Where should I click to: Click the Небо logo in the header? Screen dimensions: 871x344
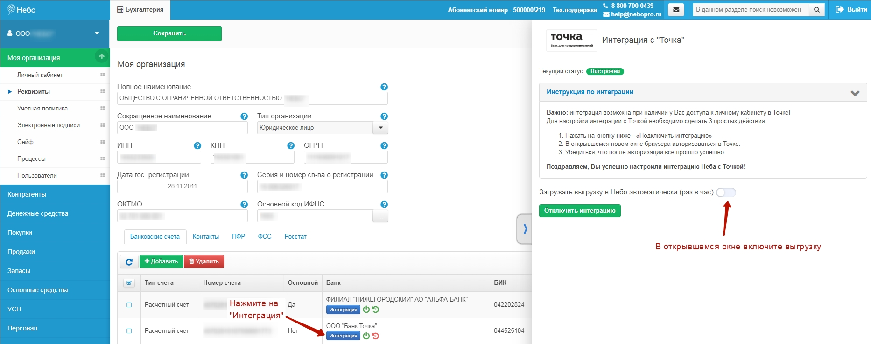(x=21, y=10)
